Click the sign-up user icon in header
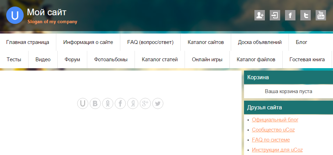This screenshot has width=333, height=155. [x=260, y=15]
